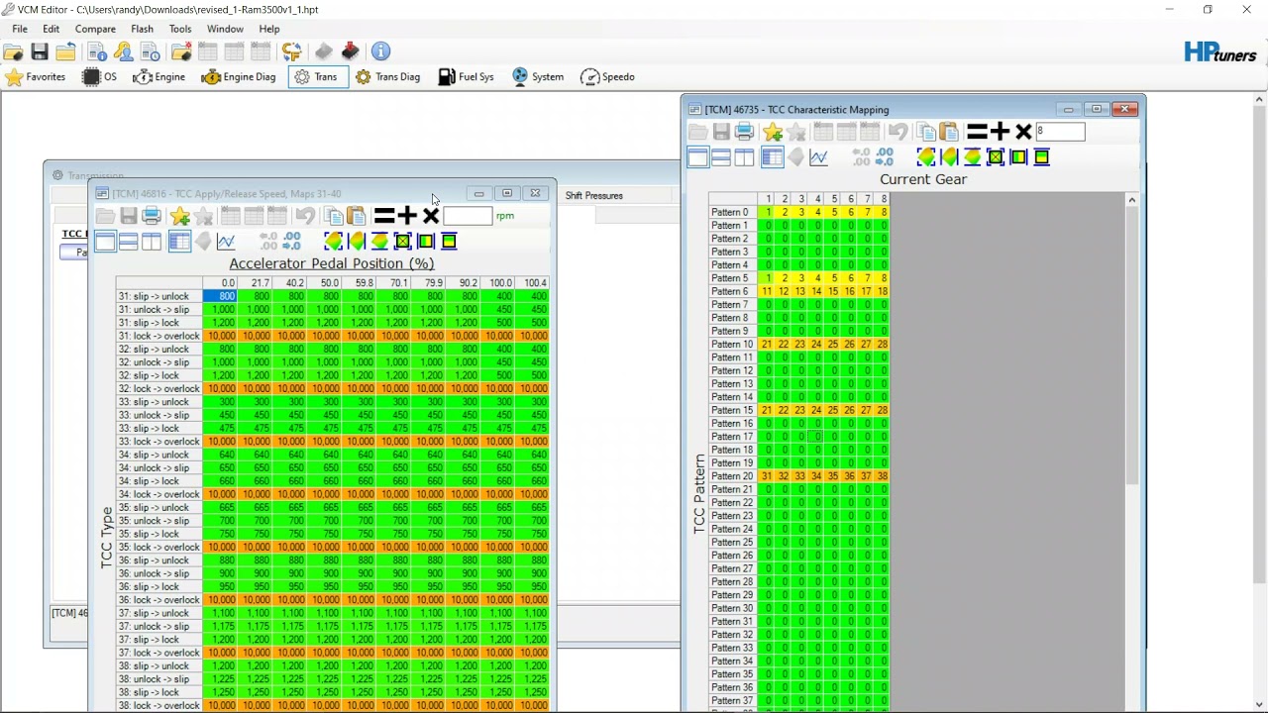Paste into the TCC Characteristic Mapping table
The width and height of the screenshot is (1268, 713).
pyautogui.click(x=949, y=132)
